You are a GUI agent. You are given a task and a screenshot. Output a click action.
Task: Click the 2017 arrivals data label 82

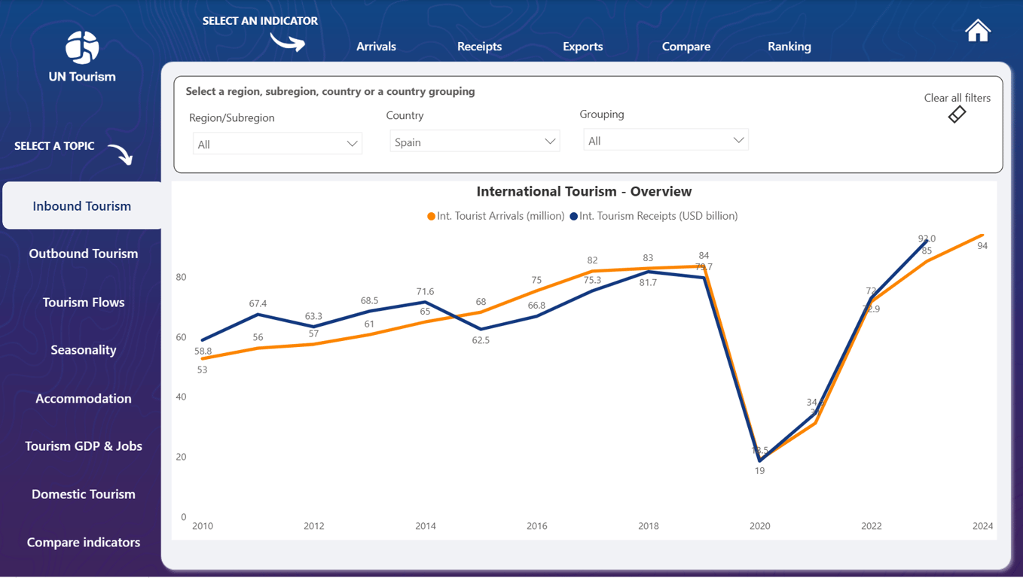(592, 260)
